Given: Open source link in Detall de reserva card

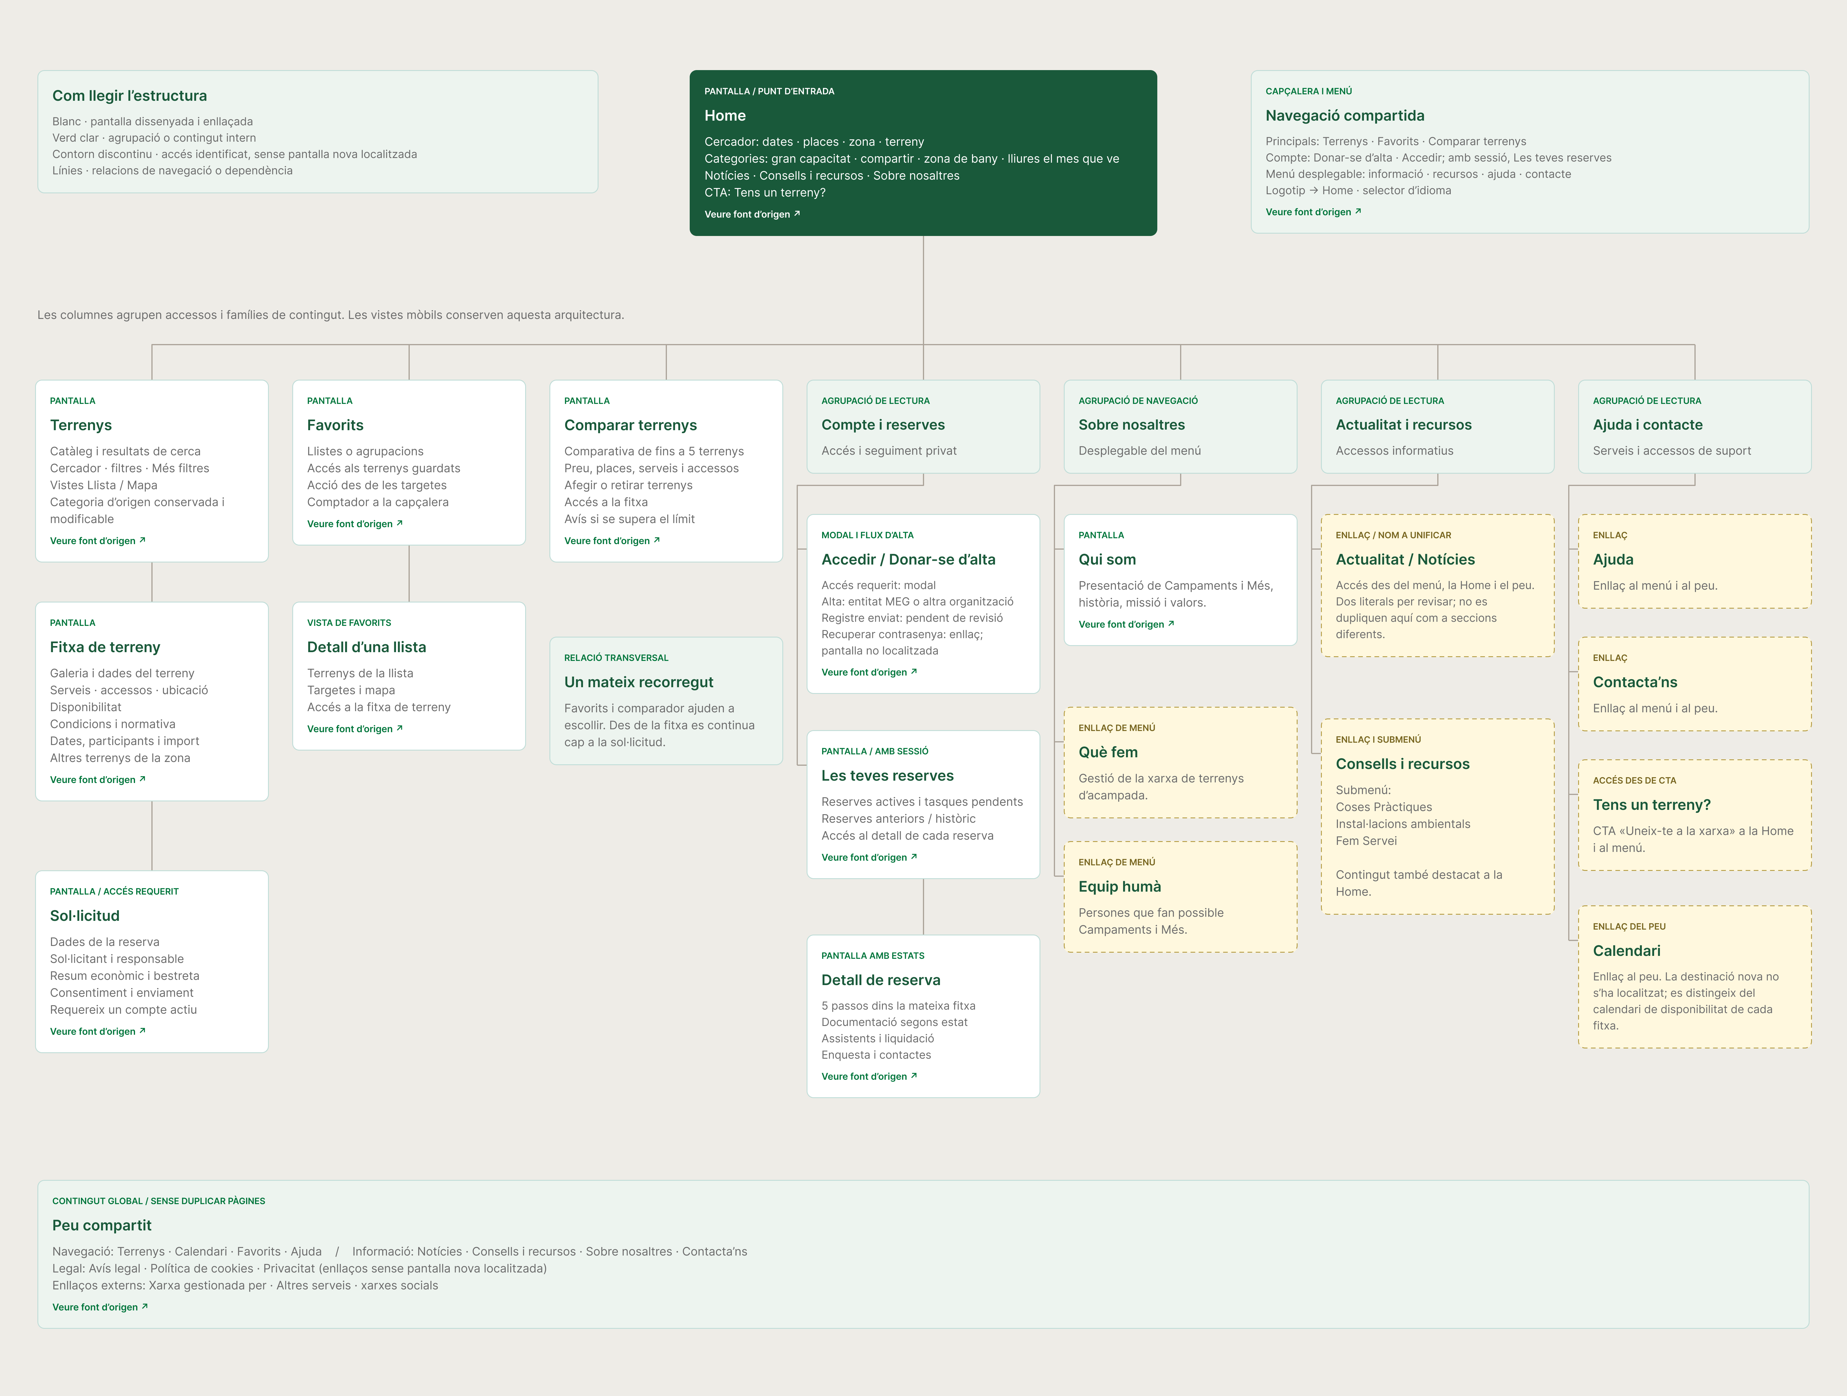Looking at the screenshot, I should (869, 1076).
